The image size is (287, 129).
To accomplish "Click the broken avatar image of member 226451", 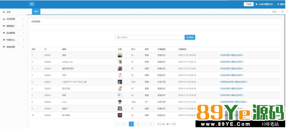I will (120, 95).
